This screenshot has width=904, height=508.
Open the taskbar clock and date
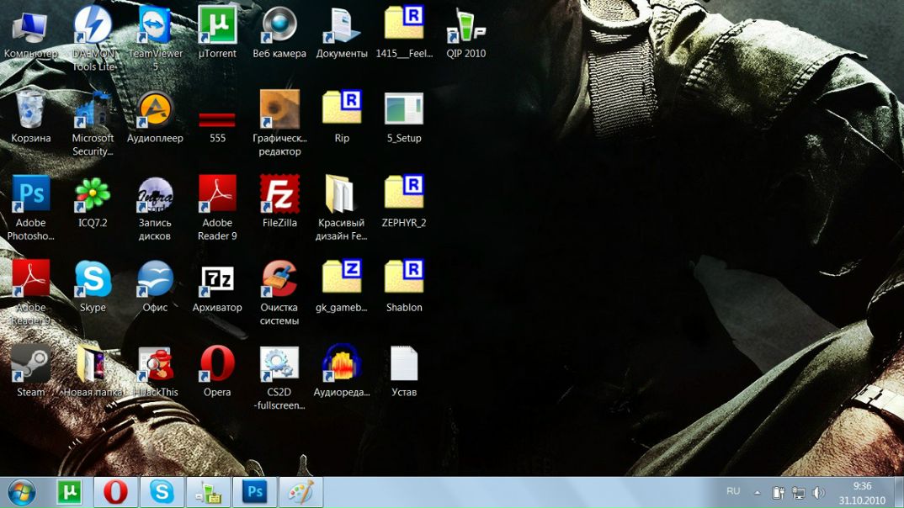[x=862, y=492]
